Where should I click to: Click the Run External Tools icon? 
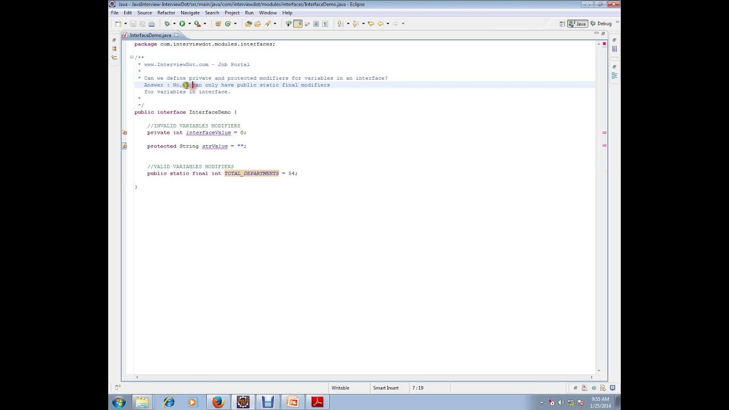pyautogui.click(x=197, y=23)
